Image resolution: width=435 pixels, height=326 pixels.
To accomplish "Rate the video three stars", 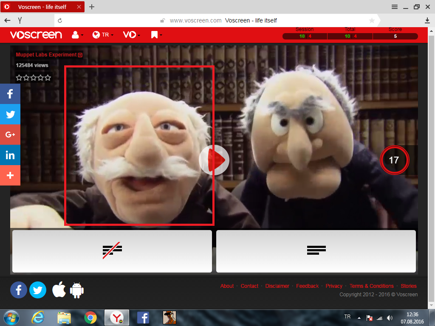I will coord(33,78).
